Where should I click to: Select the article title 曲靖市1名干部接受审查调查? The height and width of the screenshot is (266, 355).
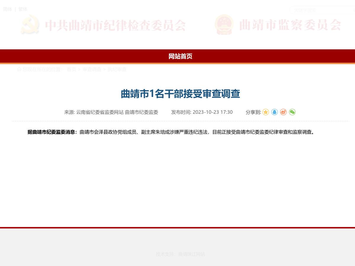(x=180, y=94)
